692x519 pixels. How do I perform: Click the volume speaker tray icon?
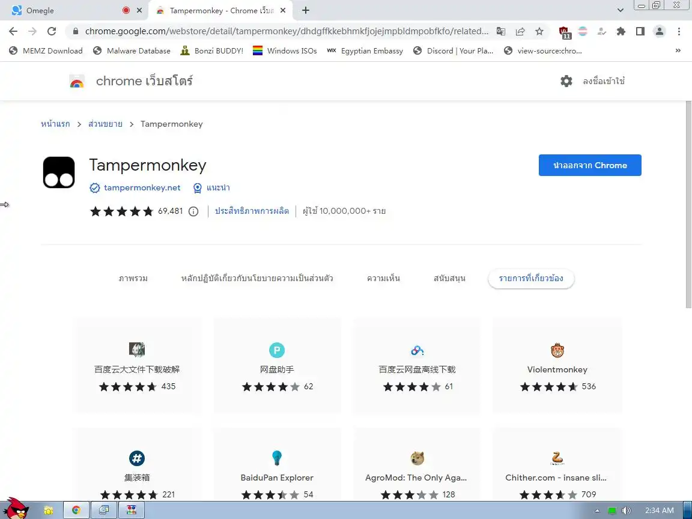click(627, 511)
